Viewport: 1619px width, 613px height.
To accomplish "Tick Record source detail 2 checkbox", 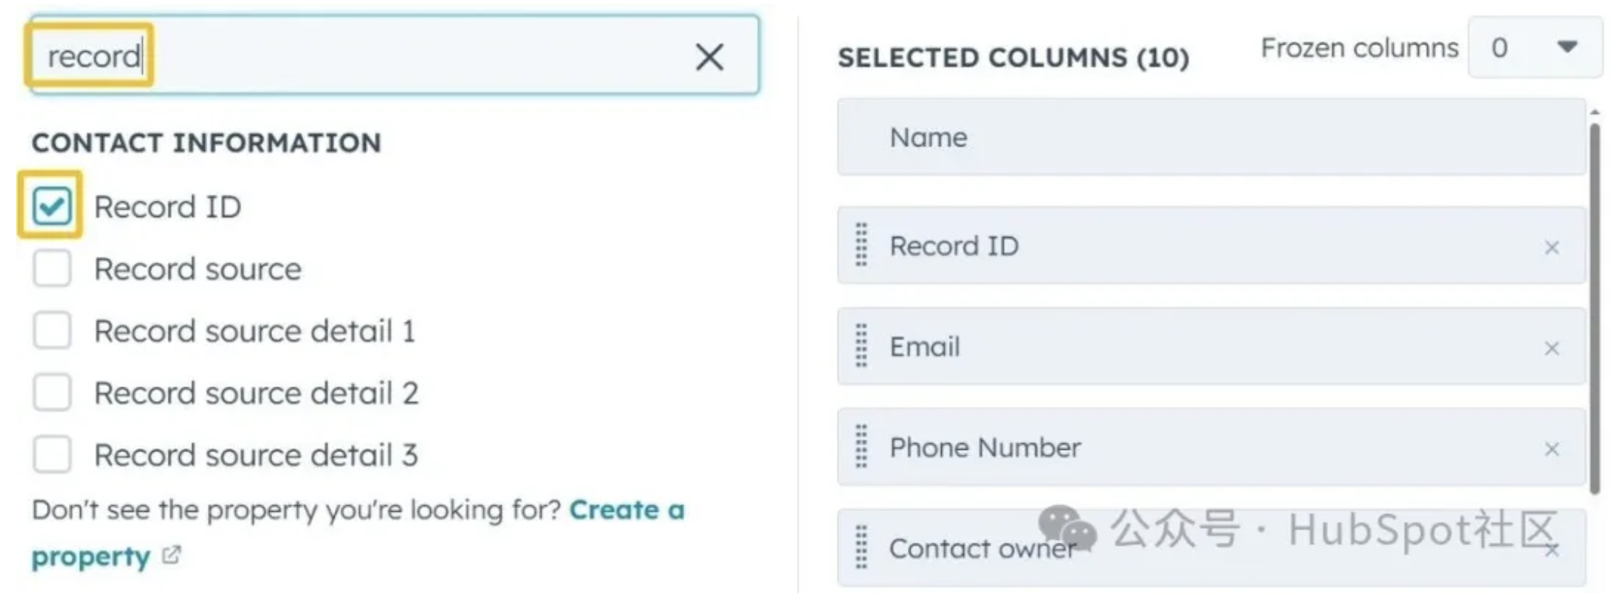I will (x=51, y=393).
